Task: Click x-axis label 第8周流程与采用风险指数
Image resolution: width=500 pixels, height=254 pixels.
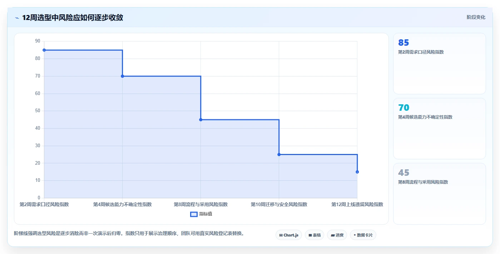Action: [201, 204]
